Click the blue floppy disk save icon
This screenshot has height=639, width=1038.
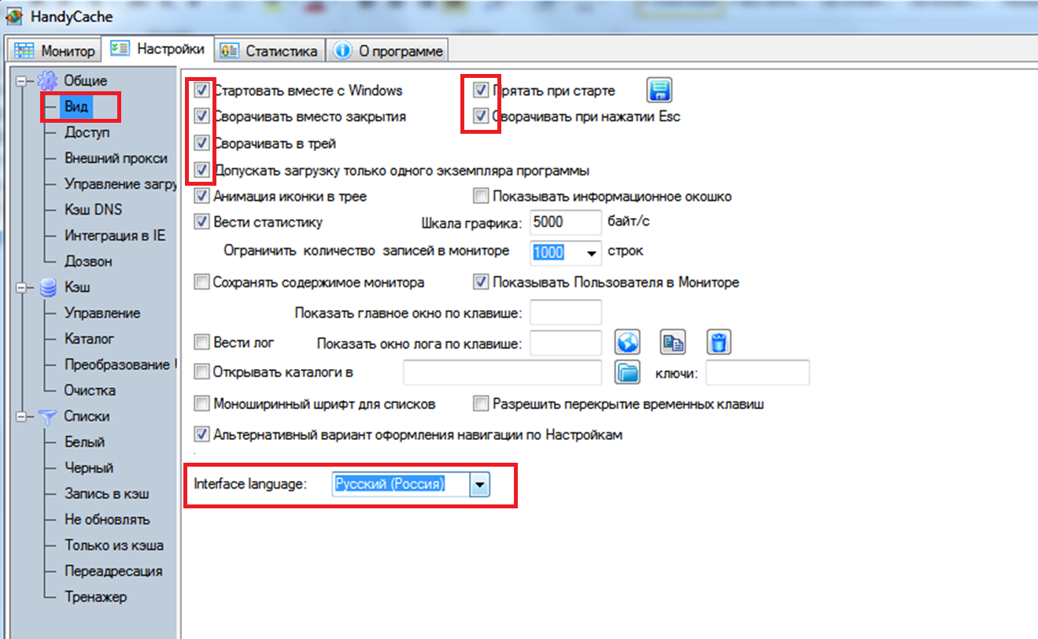click(x=659, y=90)
